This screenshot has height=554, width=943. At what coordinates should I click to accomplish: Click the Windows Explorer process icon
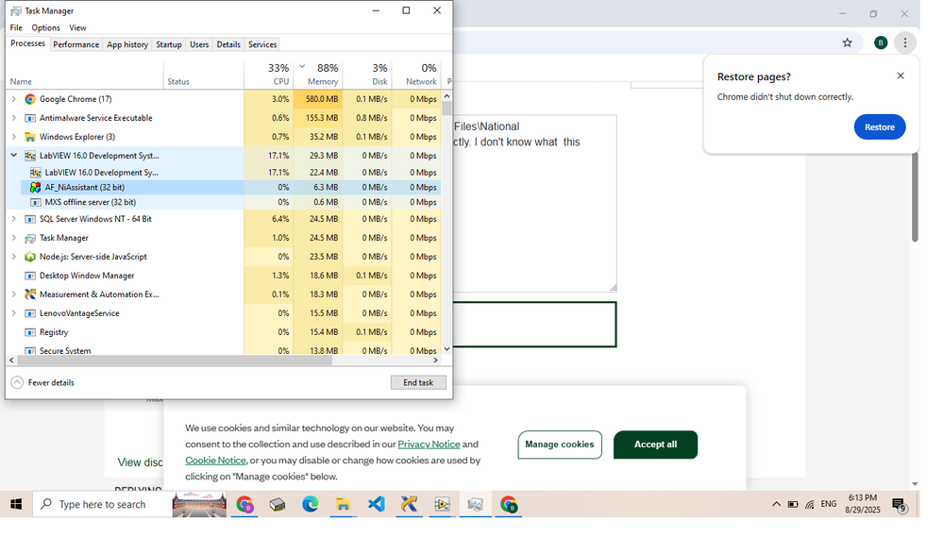(30, 137)
